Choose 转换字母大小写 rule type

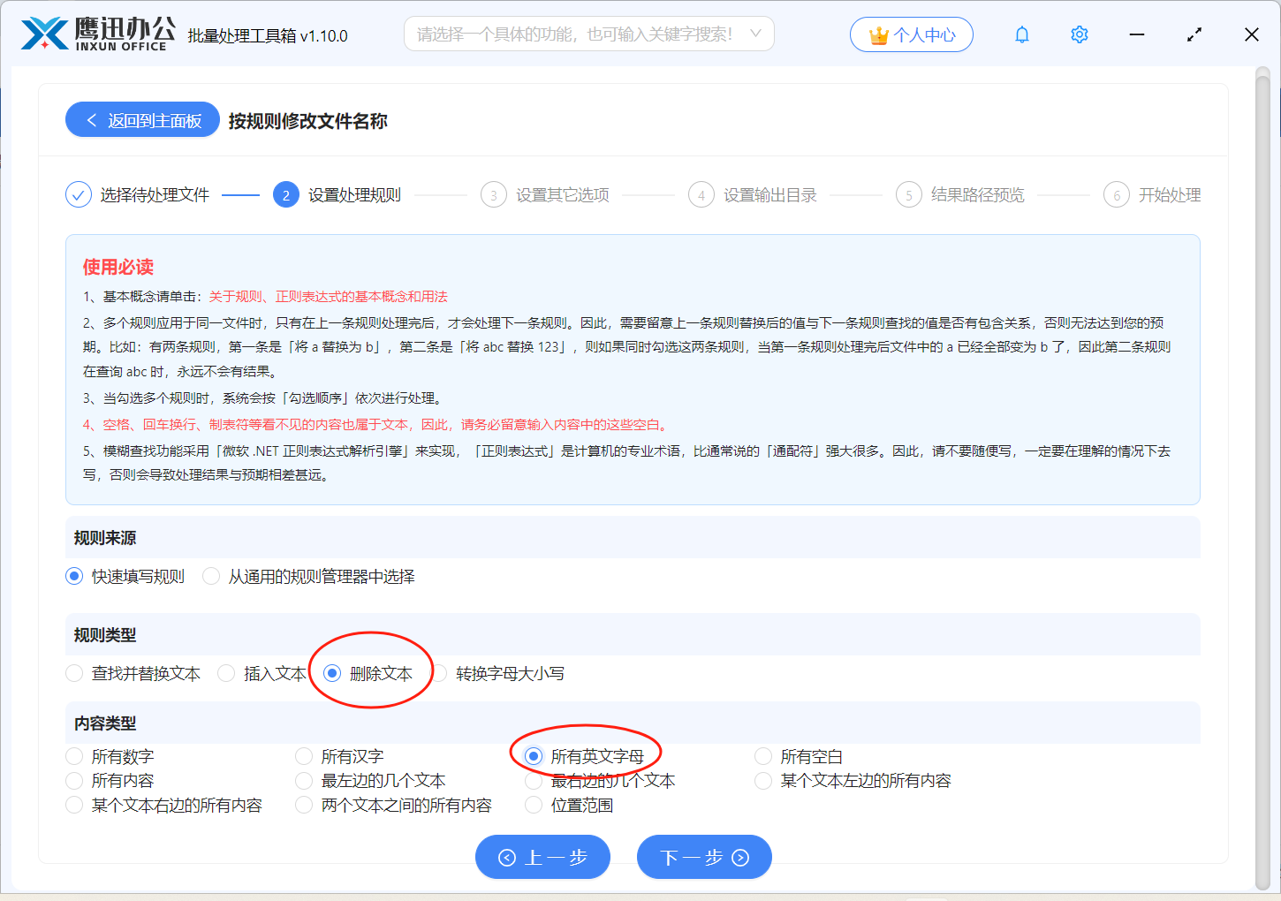[x=497, y=673]
